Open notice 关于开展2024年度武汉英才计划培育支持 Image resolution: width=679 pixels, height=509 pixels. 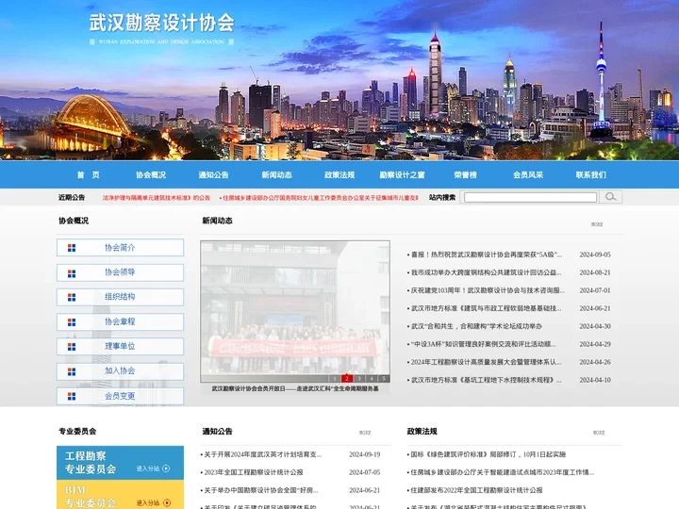point(262,454)
